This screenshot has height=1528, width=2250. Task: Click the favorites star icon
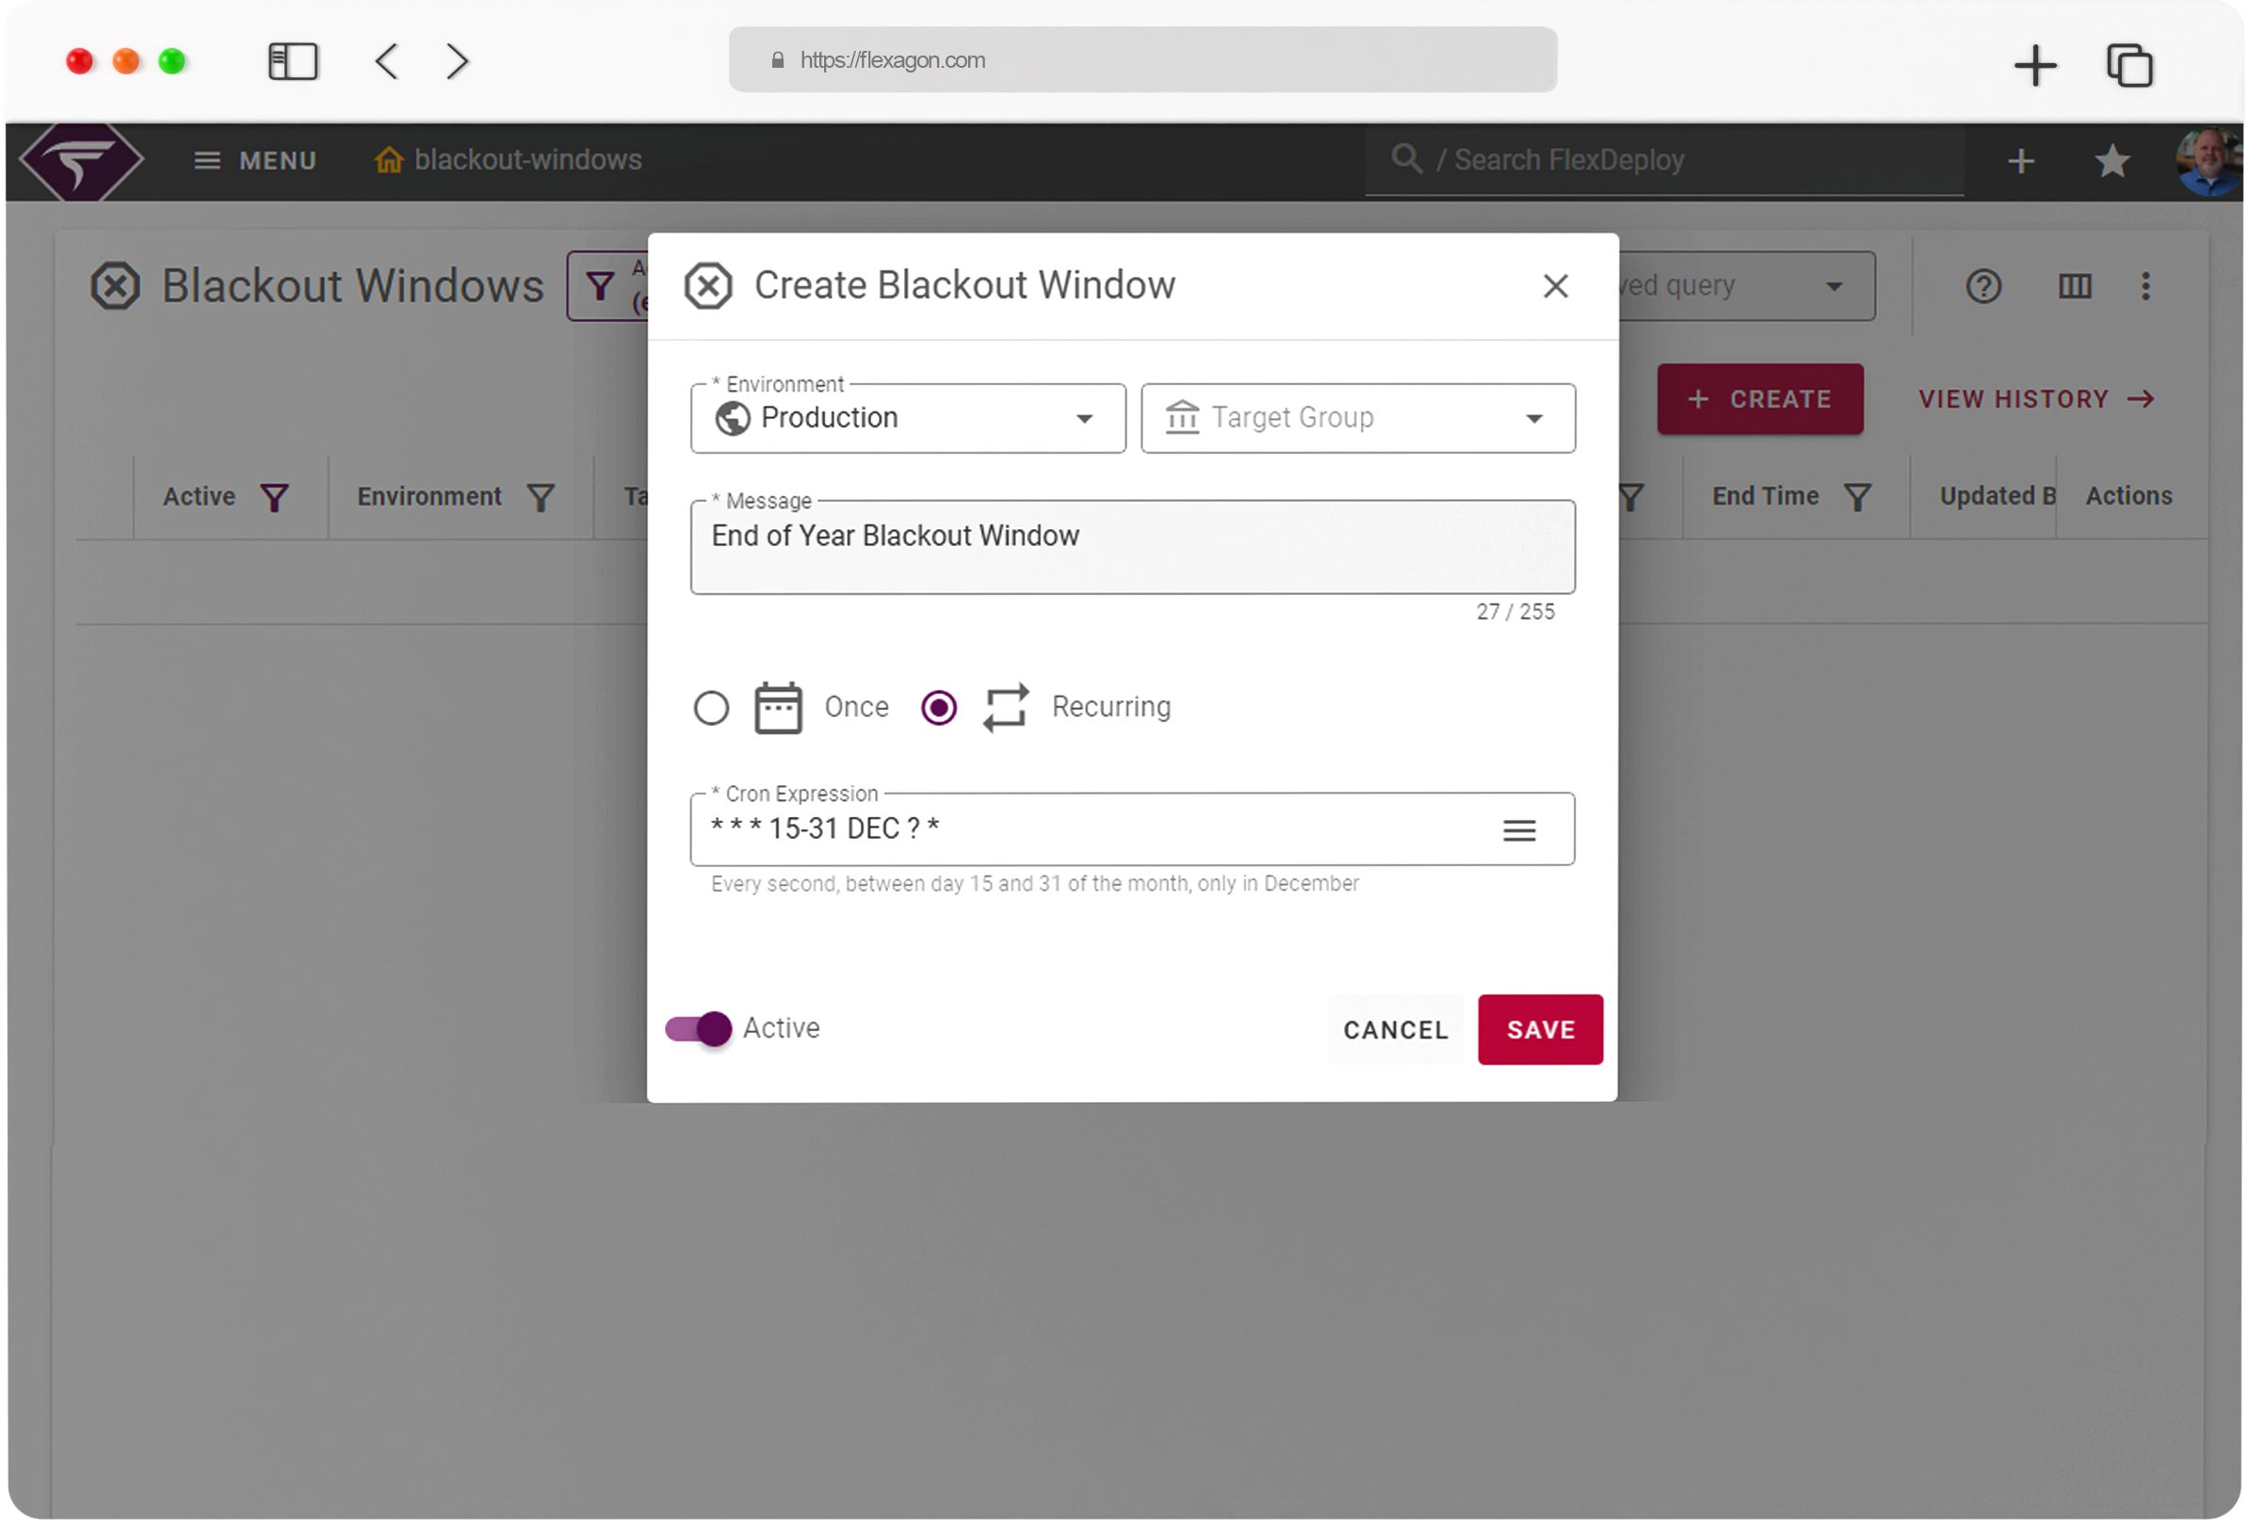coord(2112,161)
